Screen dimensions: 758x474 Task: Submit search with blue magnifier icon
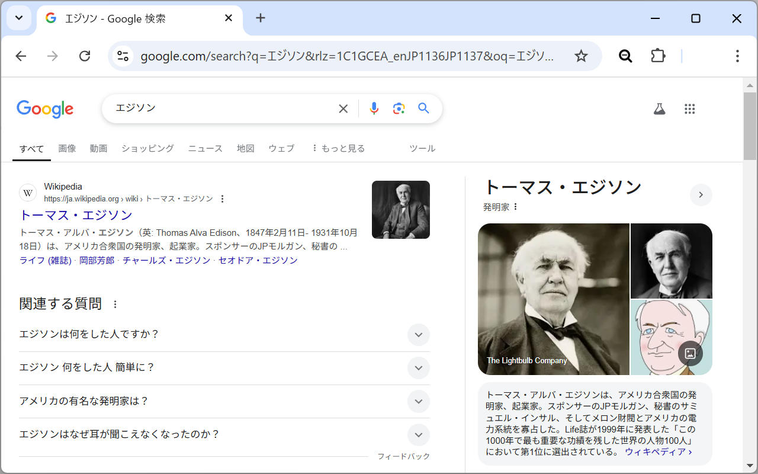(423, 108)
